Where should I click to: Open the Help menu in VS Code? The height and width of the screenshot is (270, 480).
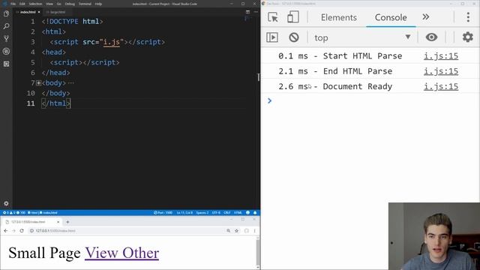(x=98, y=4)
